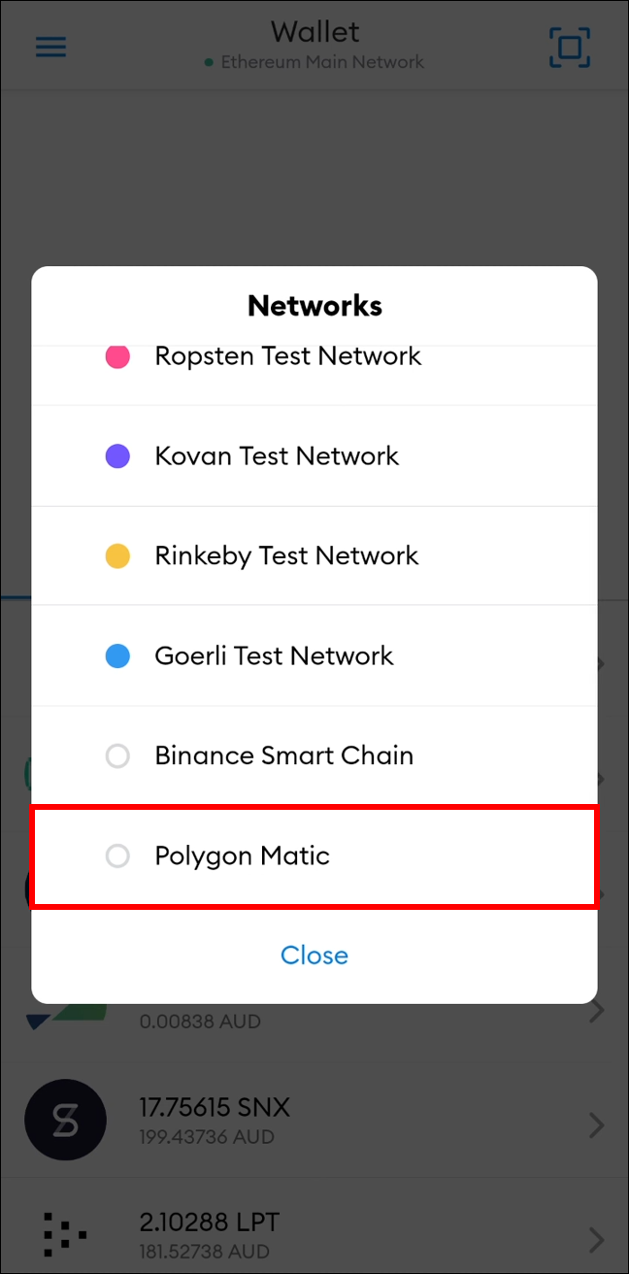629x1274 pixels.
Task: Expand LPT token details chevron
Action: (598, 1237)
